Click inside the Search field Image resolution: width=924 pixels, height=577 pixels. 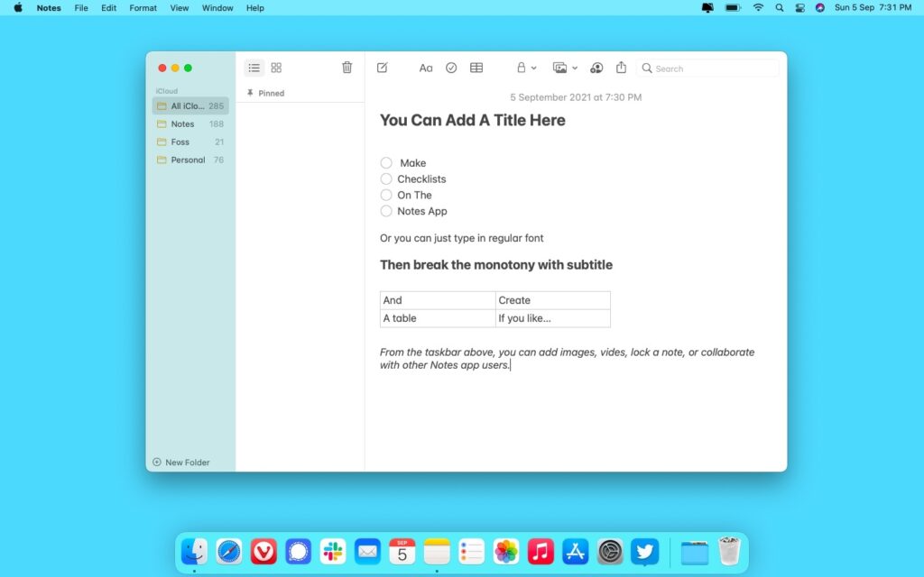click(704, 68)
